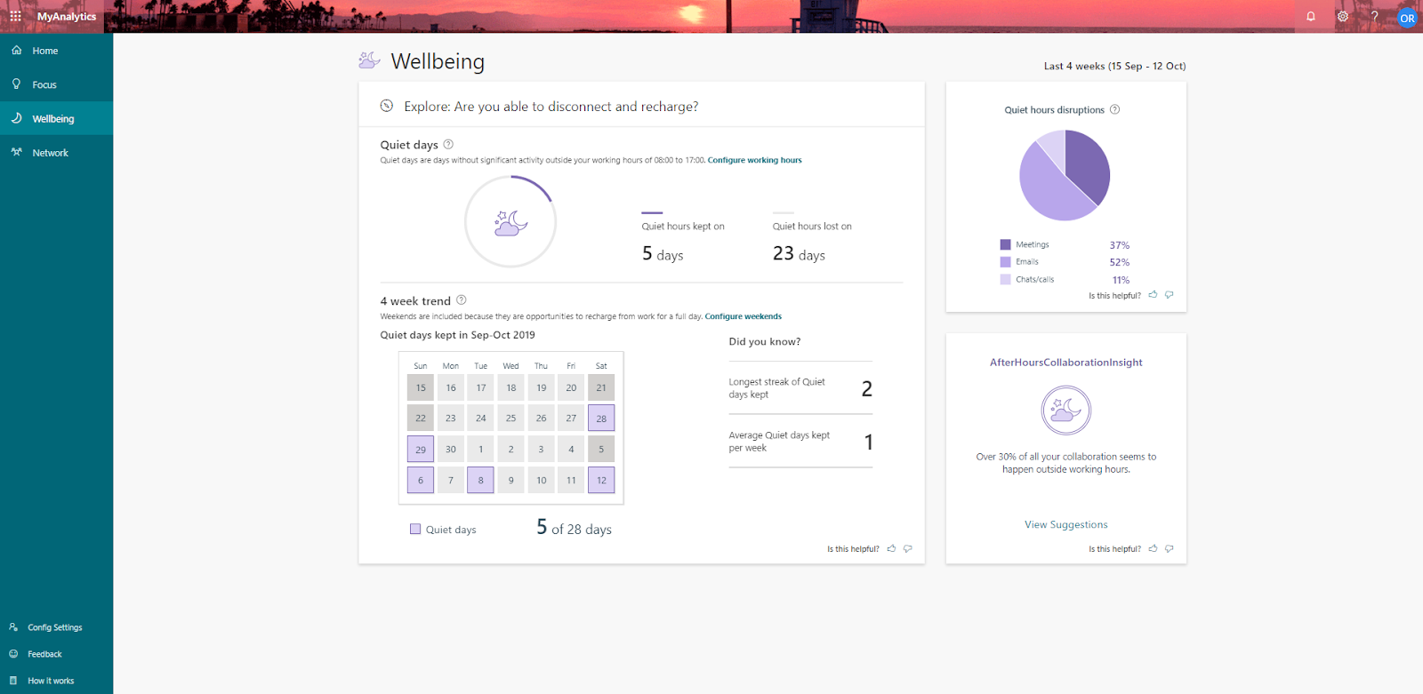Click Configure working hours link

coord(754,160)
